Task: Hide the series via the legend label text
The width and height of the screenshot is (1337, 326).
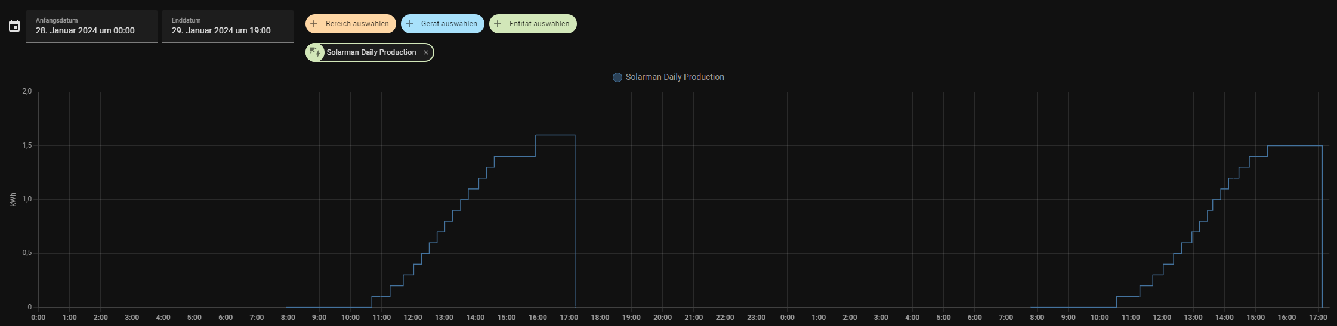Action: pyautogui.click(x=674, y=77)
